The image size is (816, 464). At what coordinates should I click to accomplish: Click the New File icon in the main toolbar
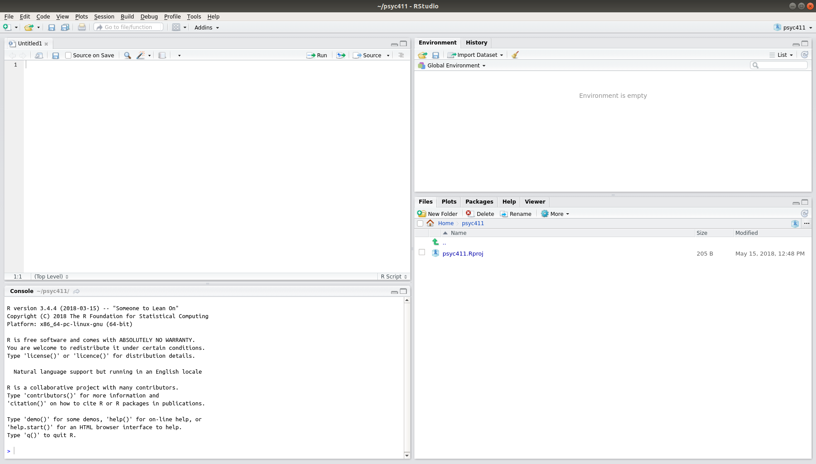point(7,27)
